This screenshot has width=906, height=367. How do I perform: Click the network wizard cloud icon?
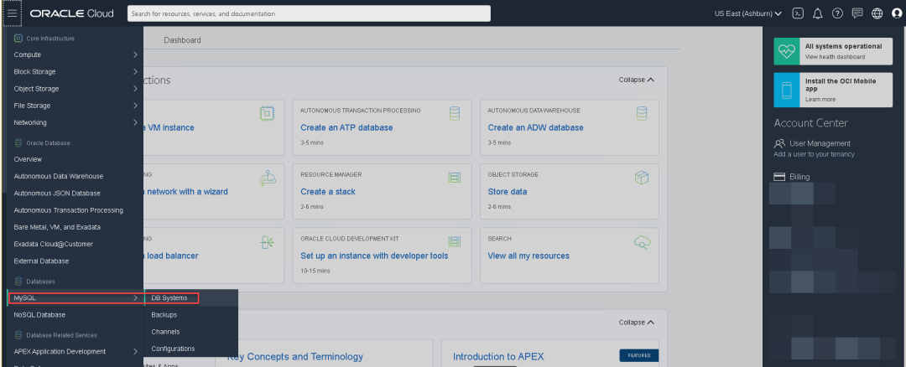point(267,178)
